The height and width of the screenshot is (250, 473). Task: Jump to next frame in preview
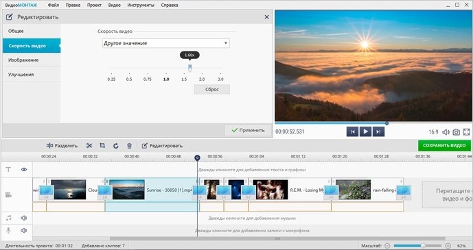pyautogui.click(x=378, y=132)
